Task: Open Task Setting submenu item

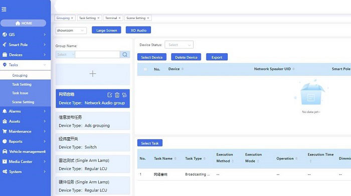Action: pos(25,84)
